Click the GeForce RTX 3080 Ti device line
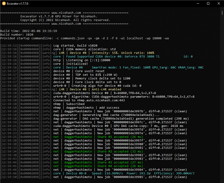This screenshot has height=183, width=224. (x=122, y=56)
